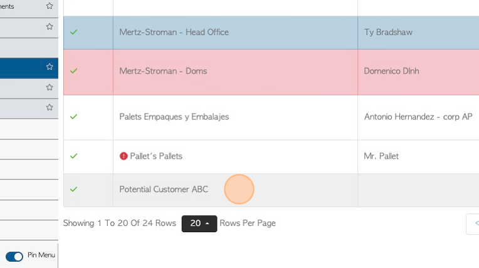Click green checkmark in Mertz-Stroman Head Office row
The image size is (479, 268).
click(73, 32)
